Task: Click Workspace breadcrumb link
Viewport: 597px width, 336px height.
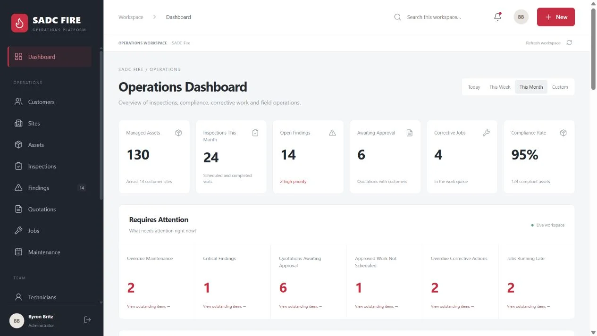Action: click(x=131, y=17)
